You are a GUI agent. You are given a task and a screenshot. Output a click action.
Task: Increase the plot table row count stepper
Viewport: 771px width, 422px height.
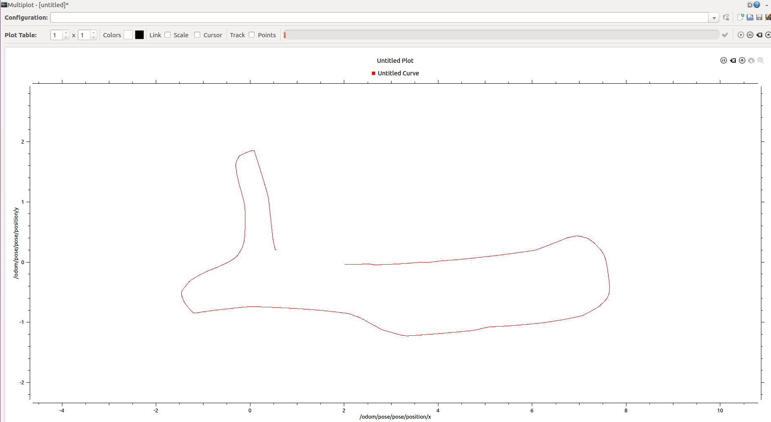tap(66, 33)
